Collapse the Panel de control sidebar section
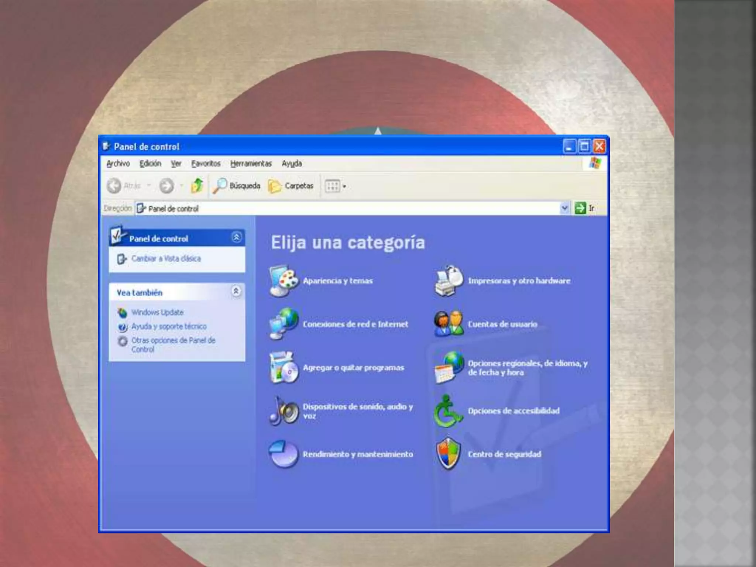This screenshot has height=567, width=756. tap(236, 237)
